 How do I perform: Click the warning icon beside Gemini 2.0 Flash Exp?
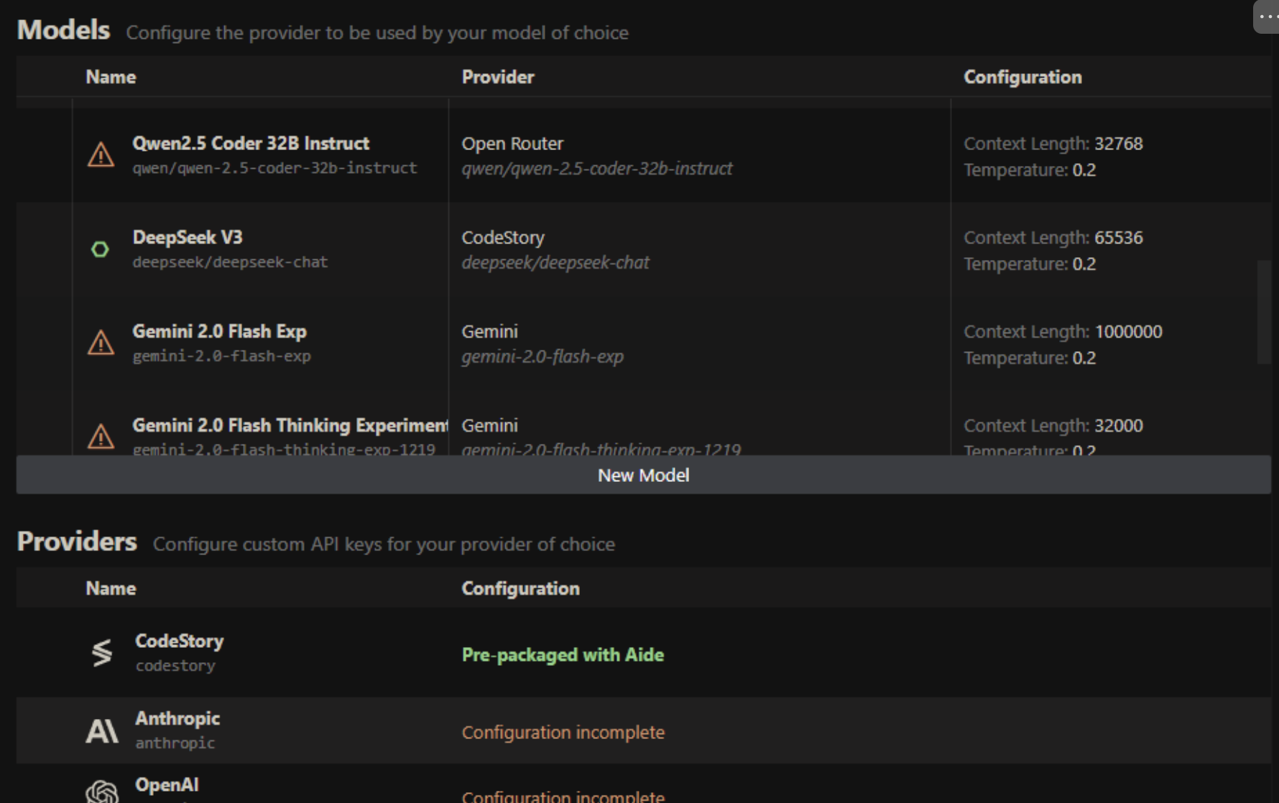(101, 343)
